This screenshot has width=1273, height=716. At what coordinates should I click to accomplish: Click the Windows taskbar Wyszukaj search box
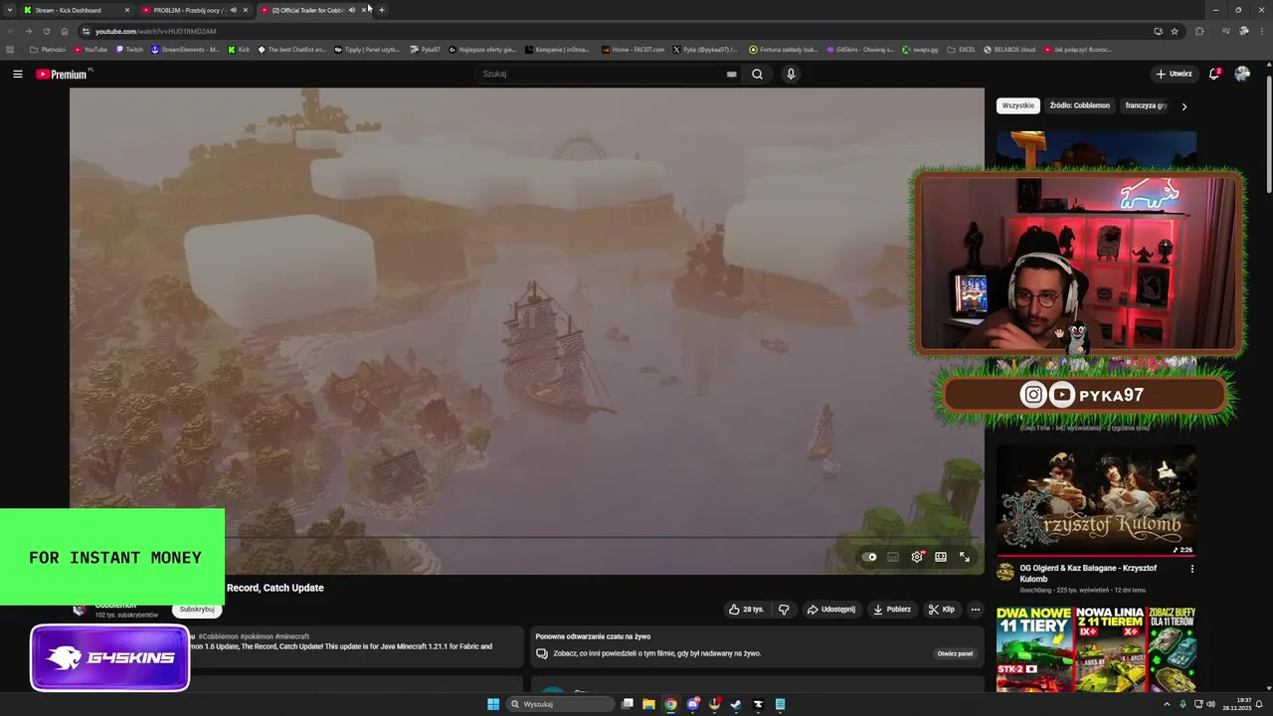[x=560, y=704]
